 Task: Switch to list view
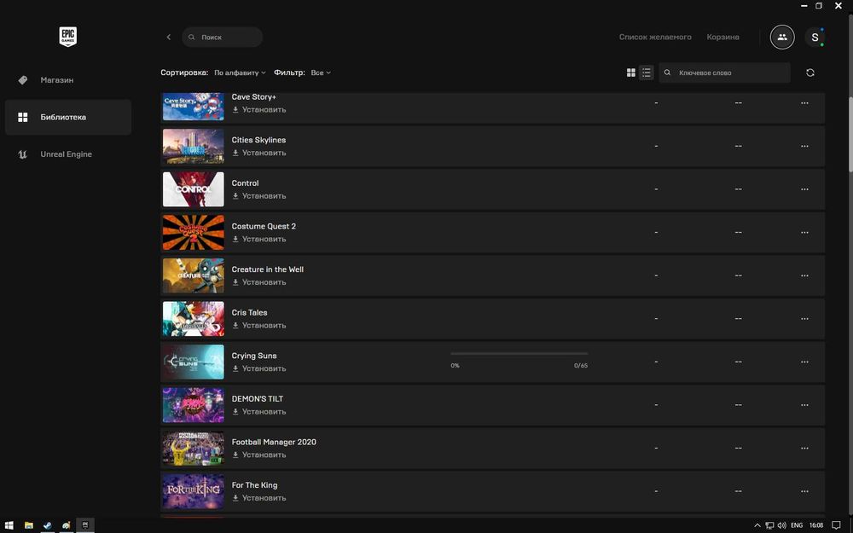(x=646, y=72)
